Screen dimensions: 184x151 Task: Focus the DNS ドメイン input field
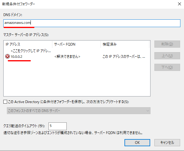pos(92,23)
